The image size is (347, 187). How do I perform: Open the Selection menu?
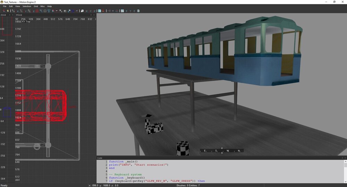coord(27,6)
